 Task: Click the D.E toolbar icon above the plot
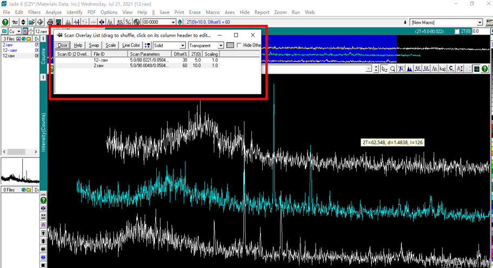point(426,69)
